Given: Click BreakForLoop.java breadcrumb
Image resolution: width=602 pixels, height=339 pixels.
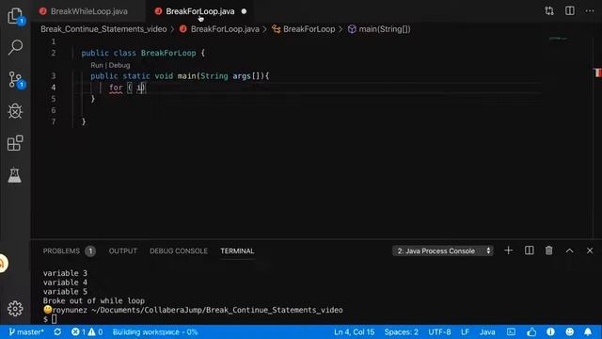Looking at the screenshot, I should click(x=225, y=29).
